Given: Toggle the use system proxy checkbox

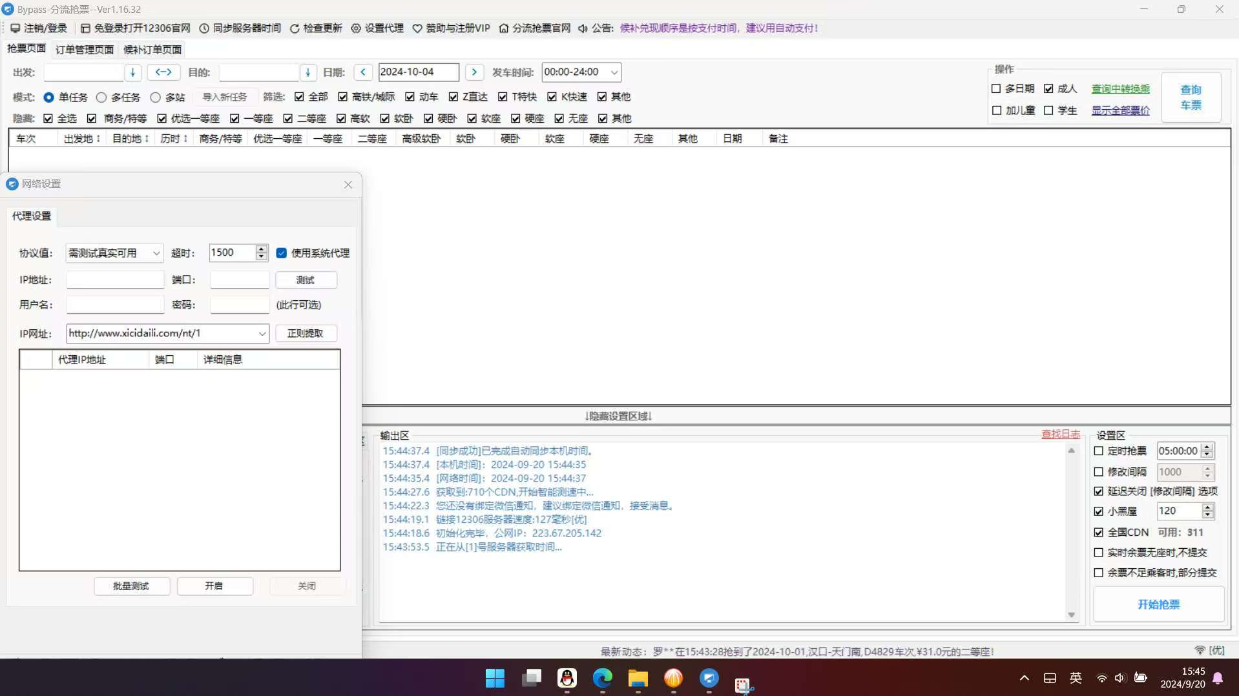Looking at the screenshot, I should point(282,253).
